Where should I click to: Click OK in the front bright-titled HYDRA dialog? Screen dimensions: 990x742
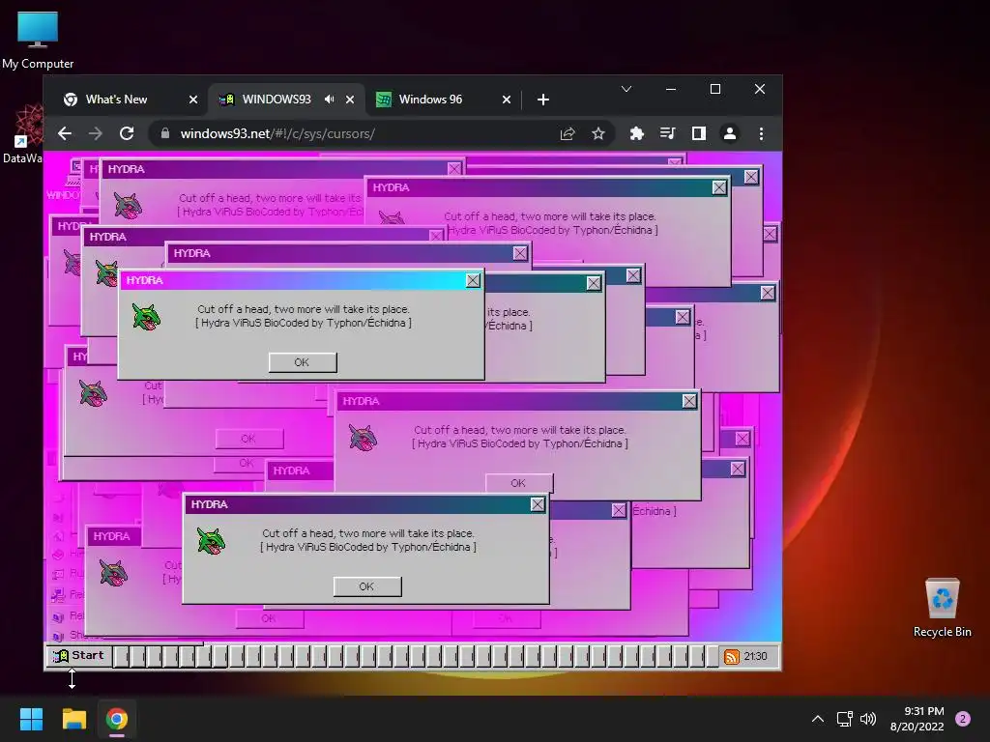(303, 362)
